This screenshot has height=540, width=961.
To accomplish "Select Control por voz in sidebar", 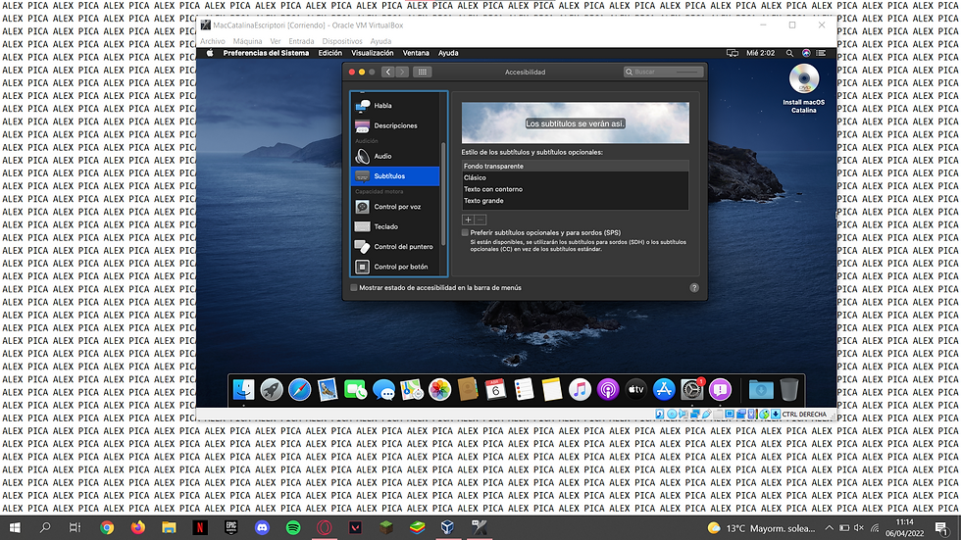I will [x=395, y=207].
